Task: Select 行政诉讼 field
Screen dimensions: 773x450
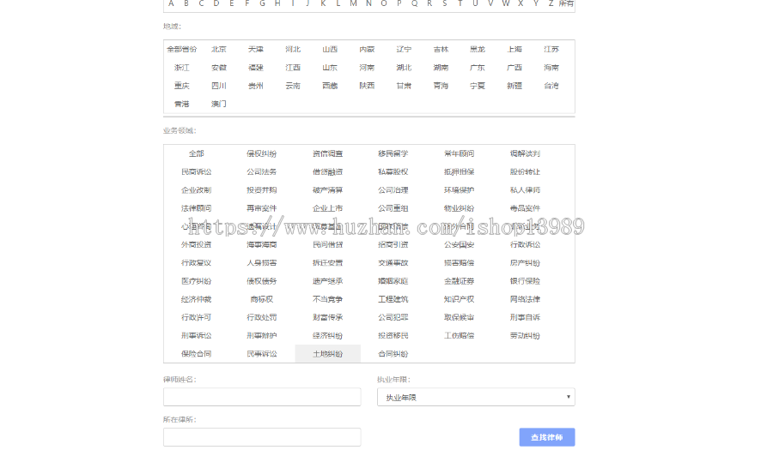Action: tap(525, 244)
